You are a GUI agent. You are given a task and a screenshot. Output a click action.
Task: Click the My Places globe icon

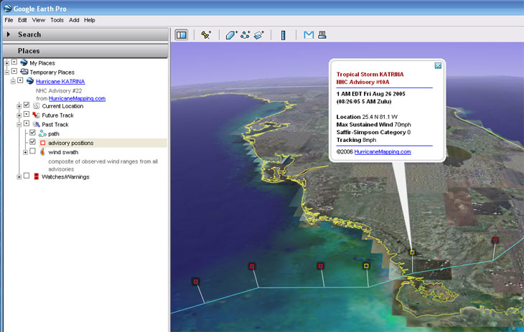pyautogui.click(x=24, y=62)
